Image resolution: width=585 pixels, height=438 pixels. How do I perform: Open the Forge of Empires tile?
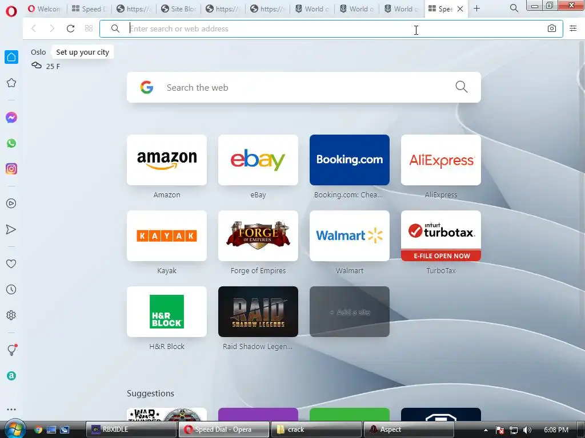tap(258, 236)
